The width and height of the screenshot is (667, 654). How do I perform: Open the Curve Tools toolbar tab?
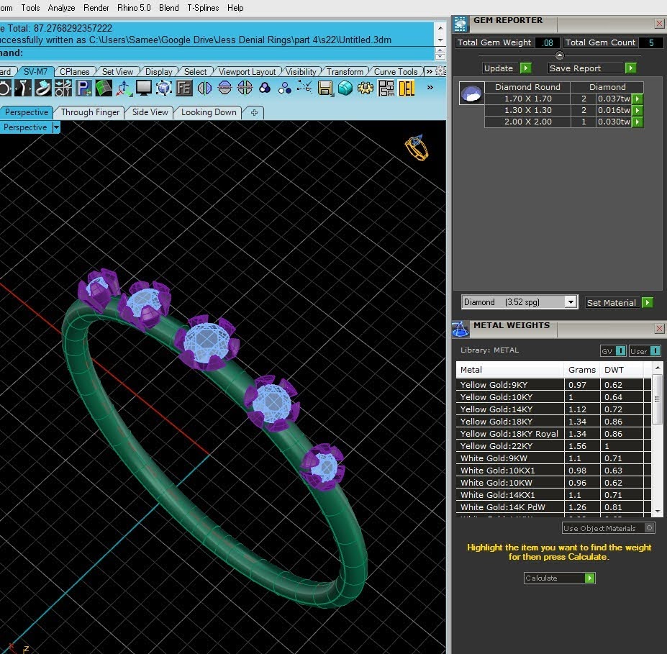pos(396,71)
